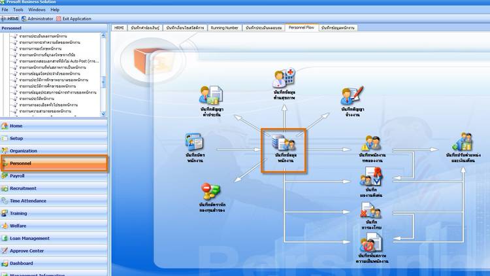Click the Exit Application button
The image size is (490, 276).
coord(73,19)
